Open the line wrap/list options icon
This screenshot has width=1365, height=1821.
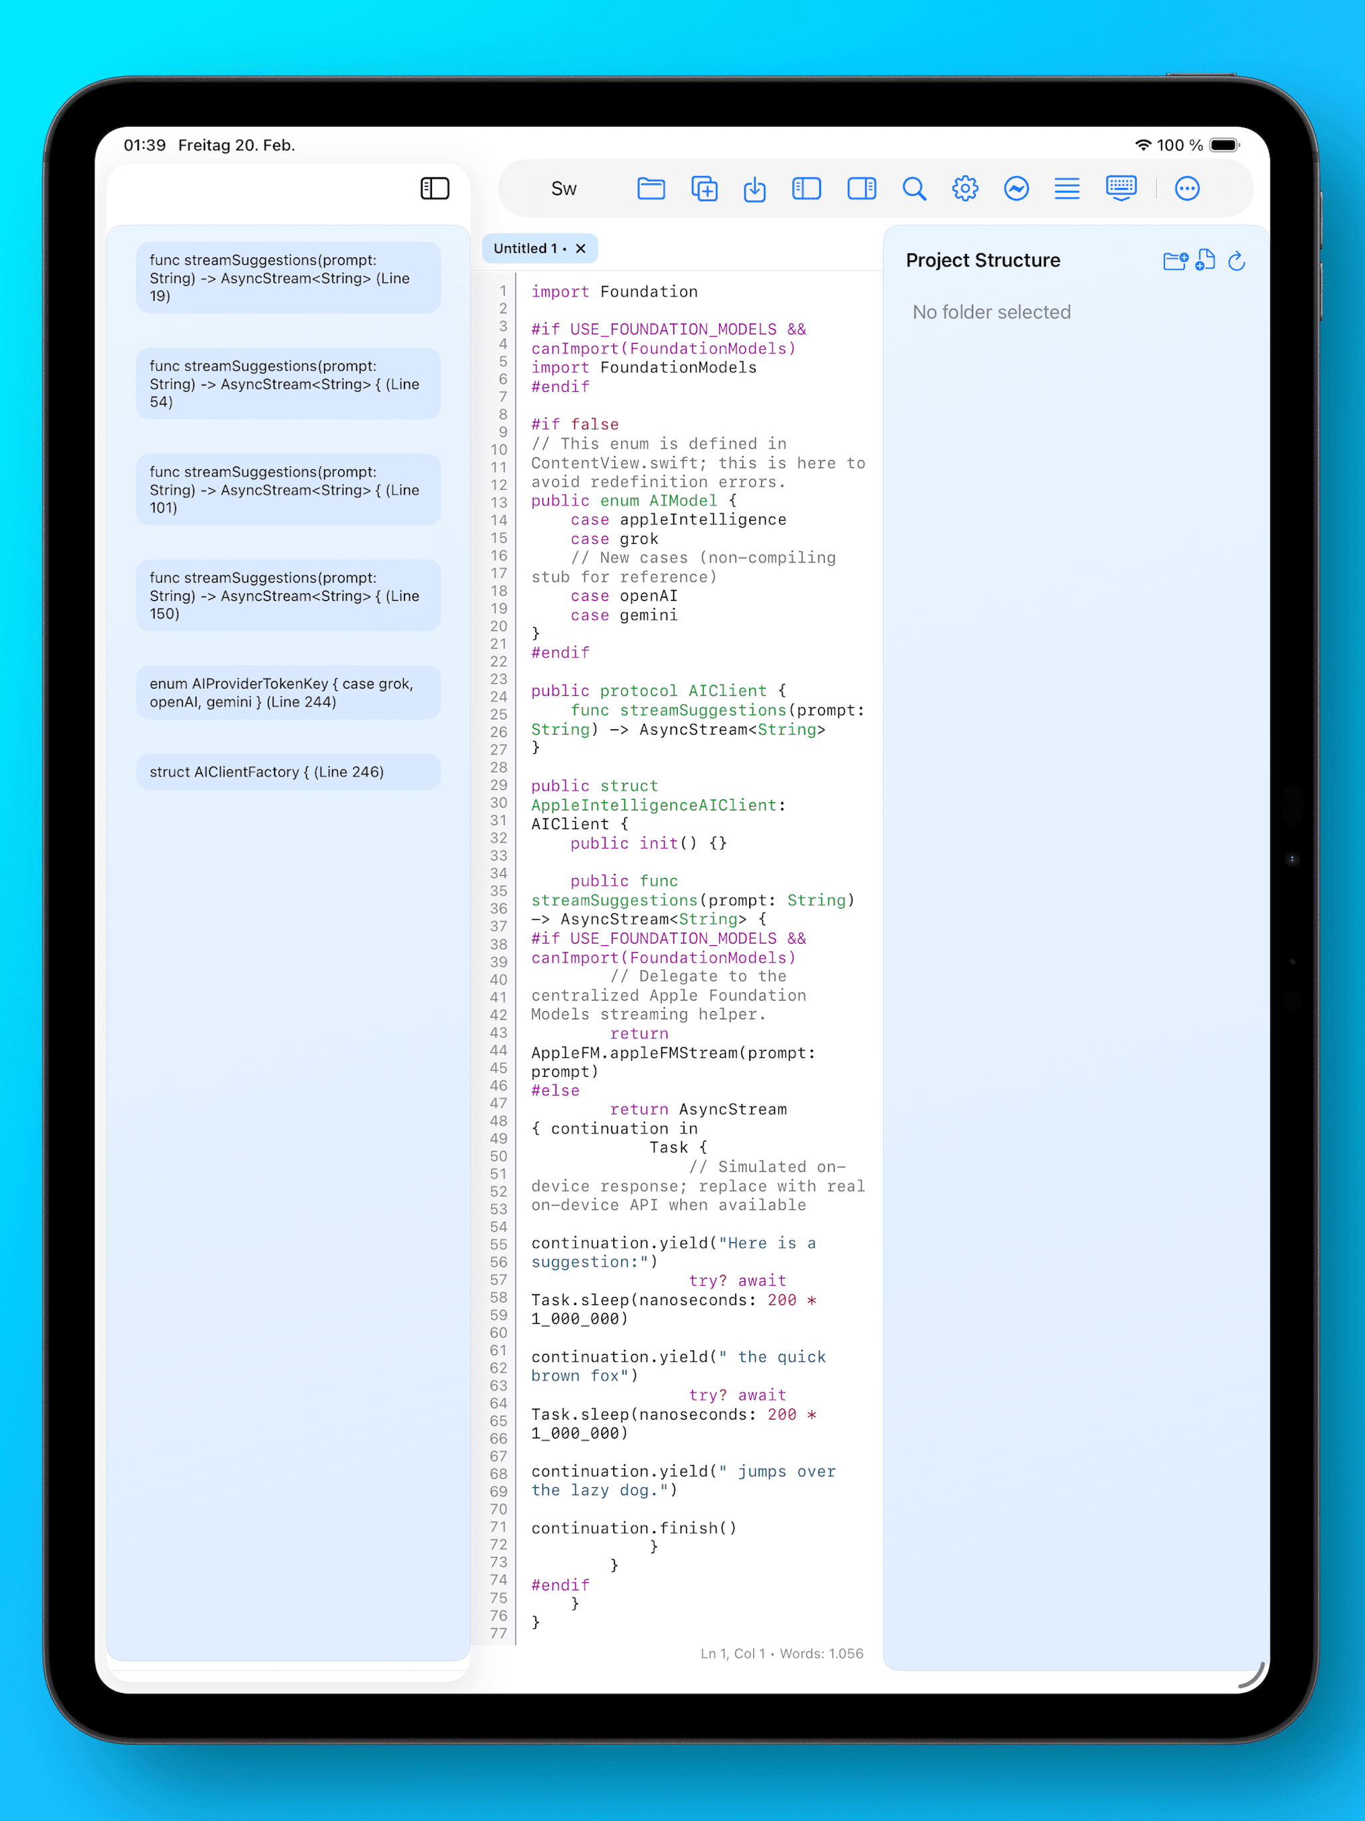click(1066, 189)
